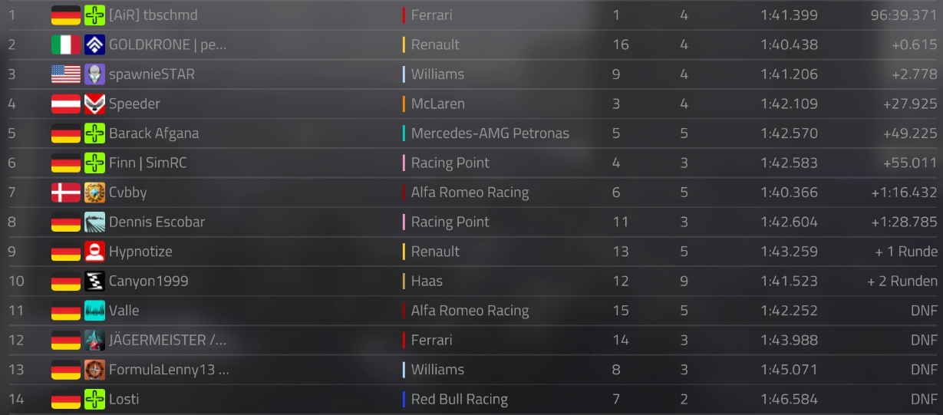The height and width of the screenshot is (415, 943).
Task: Select the Finn | SimRC driver name
Action: click(x=147, y=163)
